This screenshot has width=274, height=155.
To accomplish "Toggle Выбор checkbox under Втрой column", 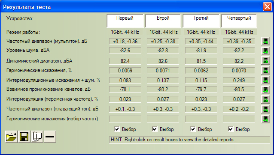I will point(155,129).
